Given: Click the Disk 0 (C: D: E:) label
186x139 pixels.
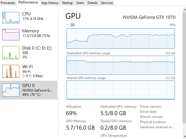Looking at the screenshot, I should [37, 48].
